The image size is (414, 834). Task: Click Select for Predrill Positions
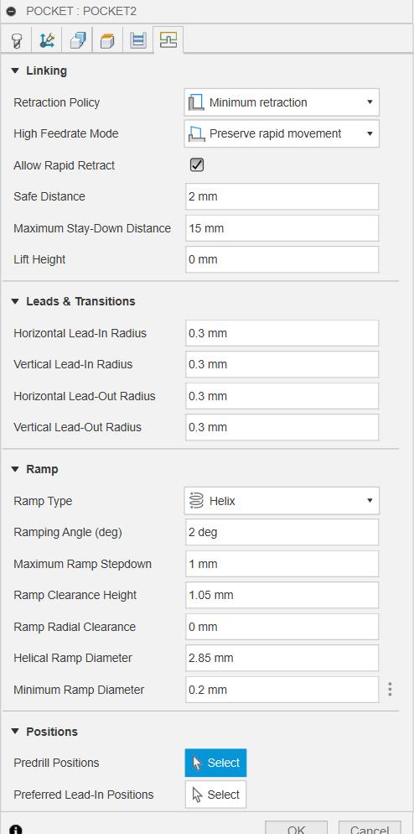215,763
